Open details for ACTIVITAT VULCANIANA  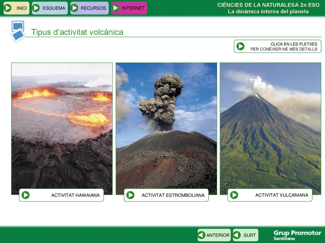tap(270, 195)
